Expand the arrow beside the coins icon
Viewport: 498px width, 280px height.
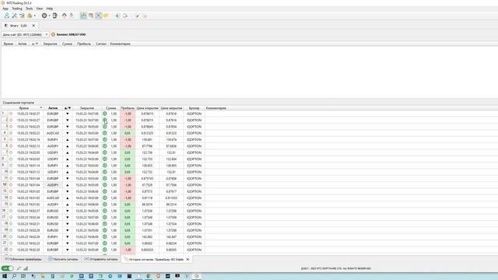34,16
